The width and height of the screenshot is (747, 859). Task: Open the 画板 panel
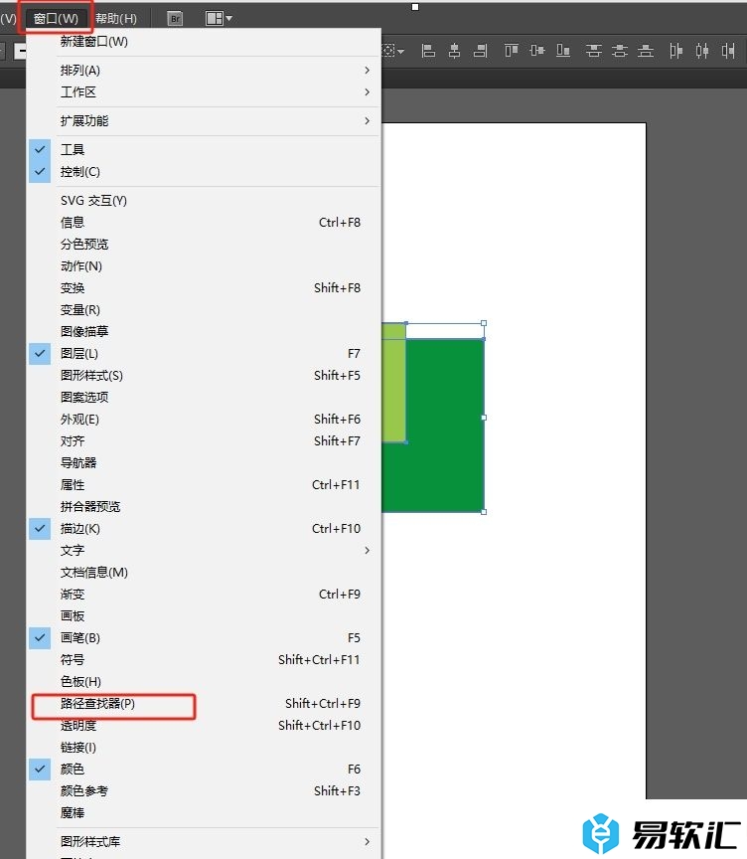coord(204,615)
